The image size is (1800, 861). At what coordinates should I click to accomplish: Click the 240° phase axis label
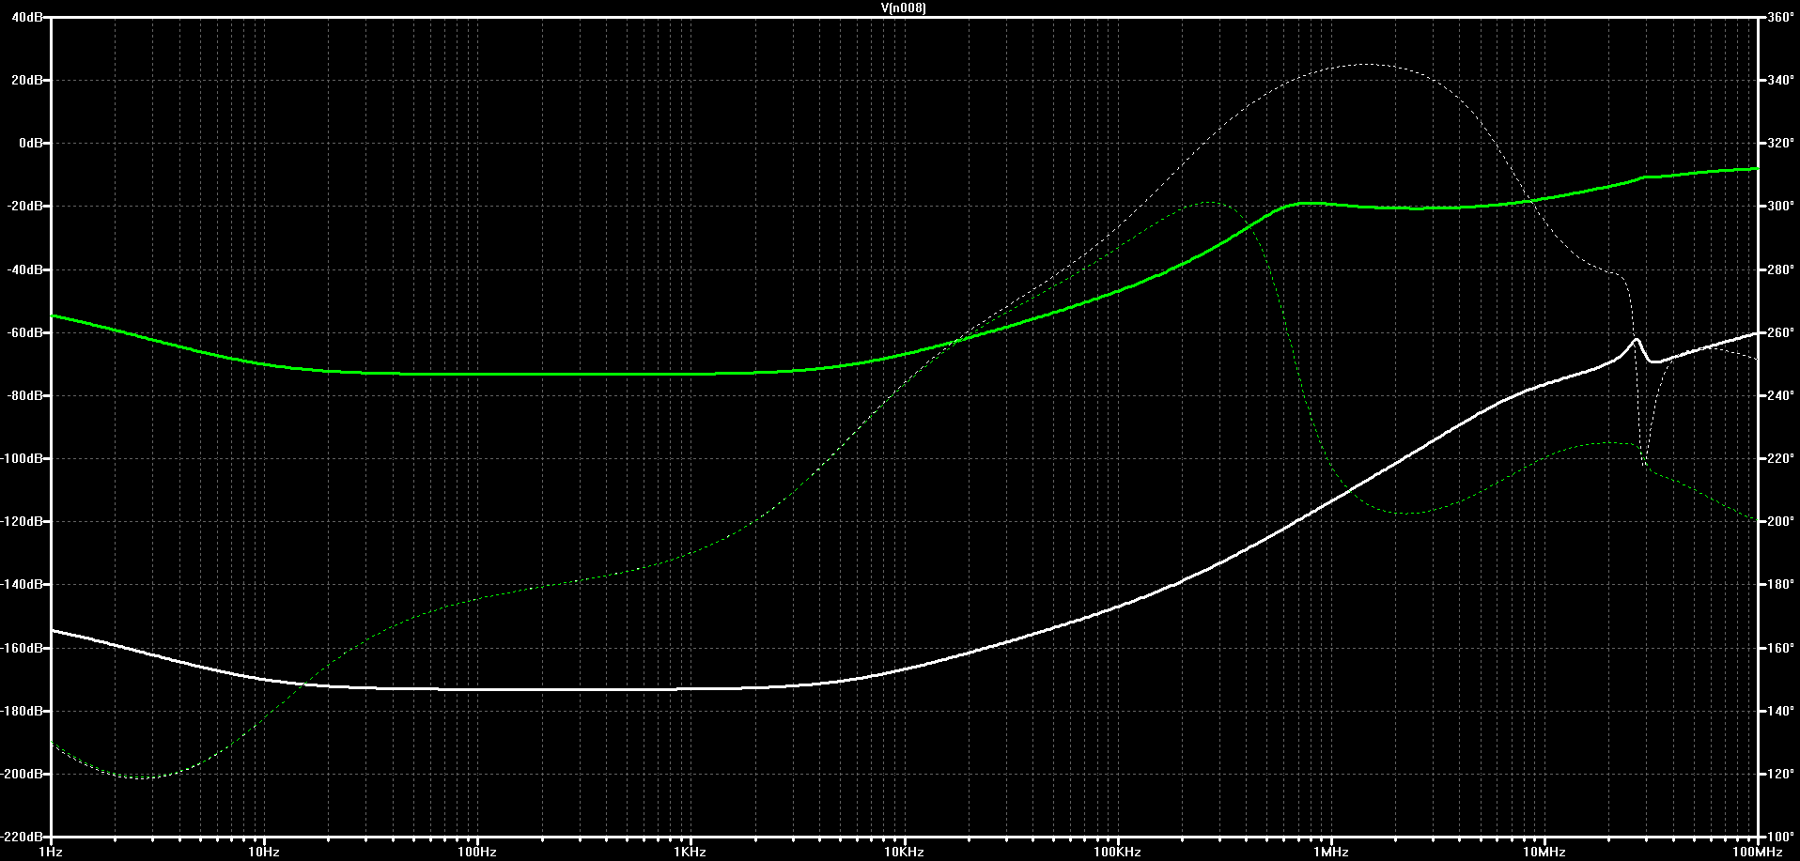pyautogui.click(x=1780, y=395)
